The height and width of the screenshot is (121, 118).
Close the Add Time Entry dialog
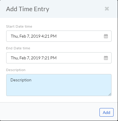[x=107, y=9]
